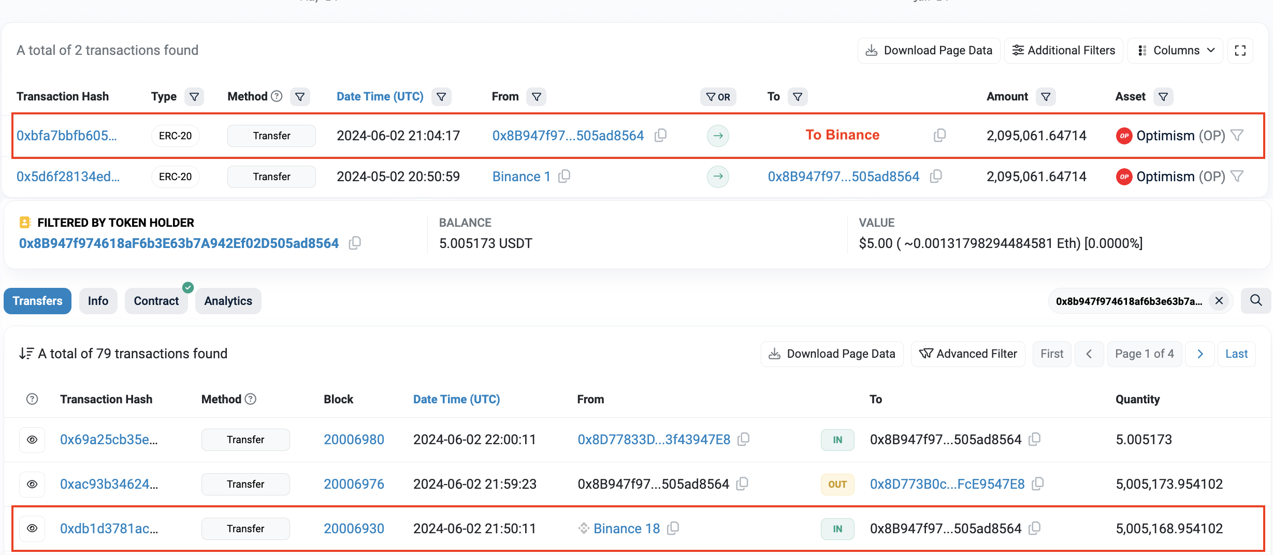
Task: Open Additional Filters
Action: click(x=1064, y=50)
